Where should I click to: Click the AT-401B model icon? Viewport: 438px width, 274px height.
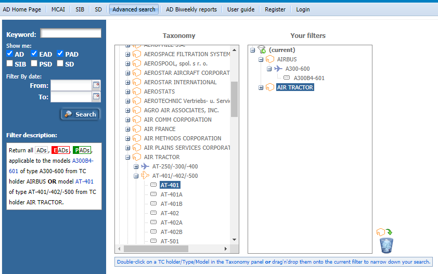(x=153, y=203)
